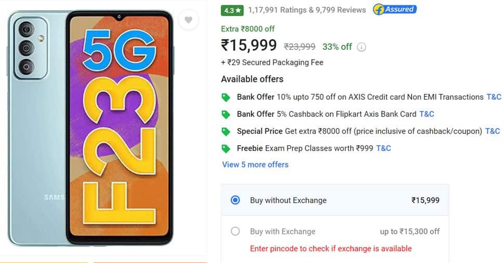Click the green 4.3 star rating badge
Image resolution: width=504 pixels, height=263 pixels.
(232, 10)
